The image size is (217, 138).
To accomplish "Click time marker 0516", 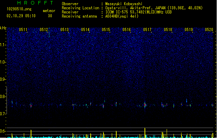I will click(127, 30).
